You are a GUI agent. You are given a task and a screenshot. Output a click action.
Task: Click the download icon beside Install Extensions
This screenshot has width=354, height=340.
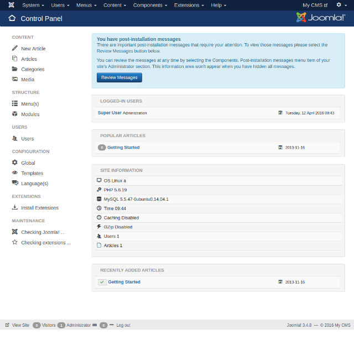tap(15, 208)
